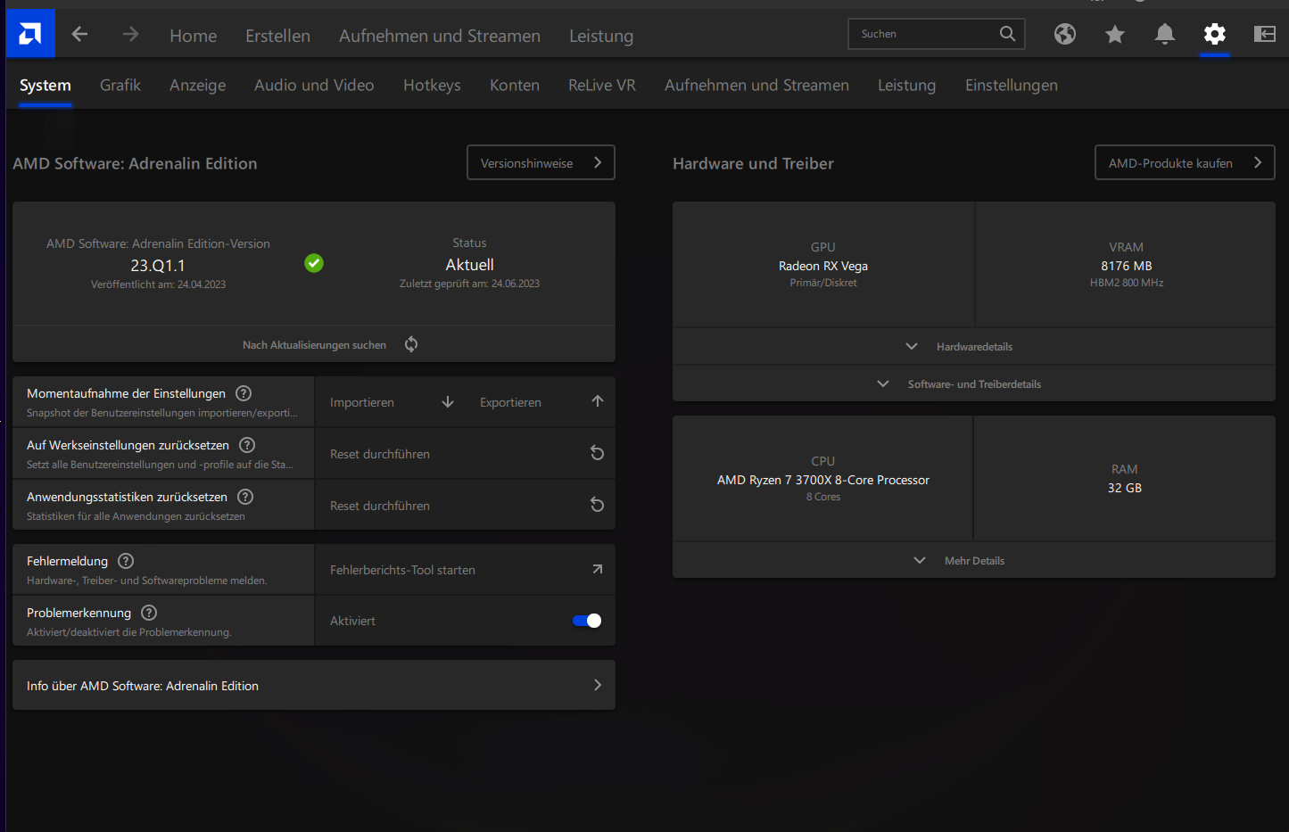
Task: Open Info über AMD Software: Adrenalin Edition
Action: 314,685
